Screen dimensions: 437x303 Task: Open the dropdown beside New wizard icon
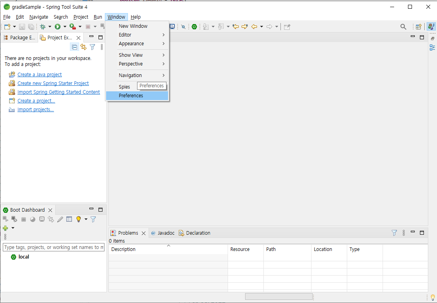(14, 27)
